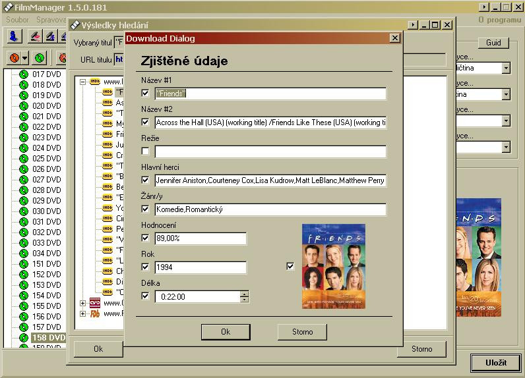The height and width of the screenshot is (378, 525).
Task: Uncheck the Hlavní herci checkbox
Action: tap(145, 180)
